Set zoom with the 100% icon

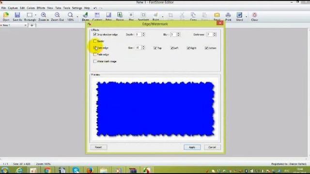point(70,16)
